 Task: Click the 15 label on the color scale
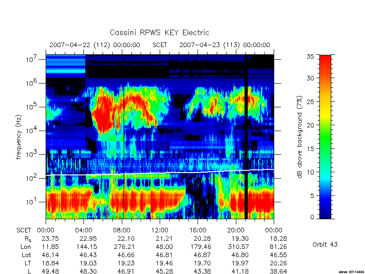[311, 148]
